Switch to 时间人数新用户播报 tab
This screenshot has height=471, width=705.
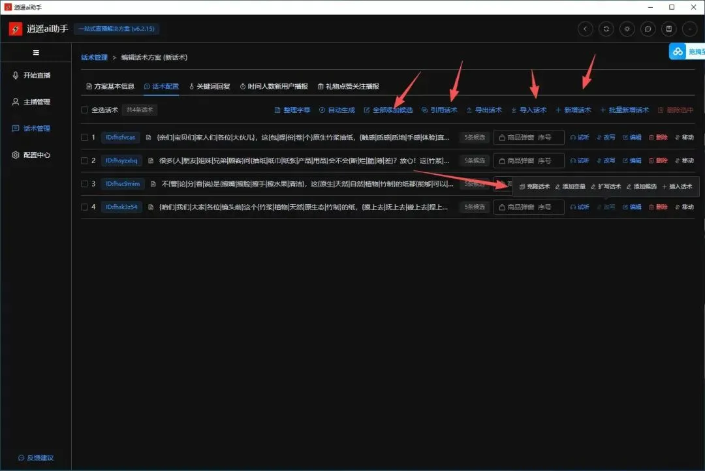coord(274,86)
